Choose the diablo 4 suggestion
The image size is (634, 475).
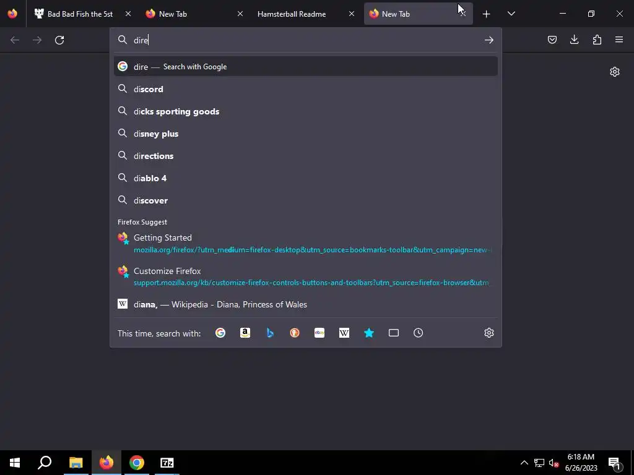[306, 178]
